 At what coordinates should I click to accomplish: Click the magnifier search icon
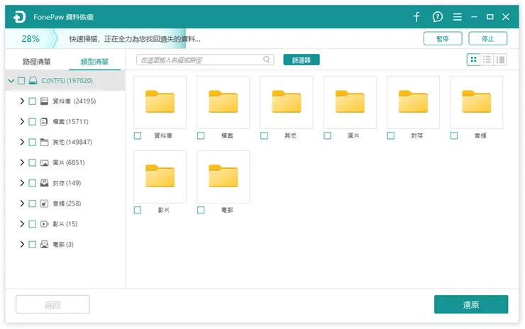[267, 60]
